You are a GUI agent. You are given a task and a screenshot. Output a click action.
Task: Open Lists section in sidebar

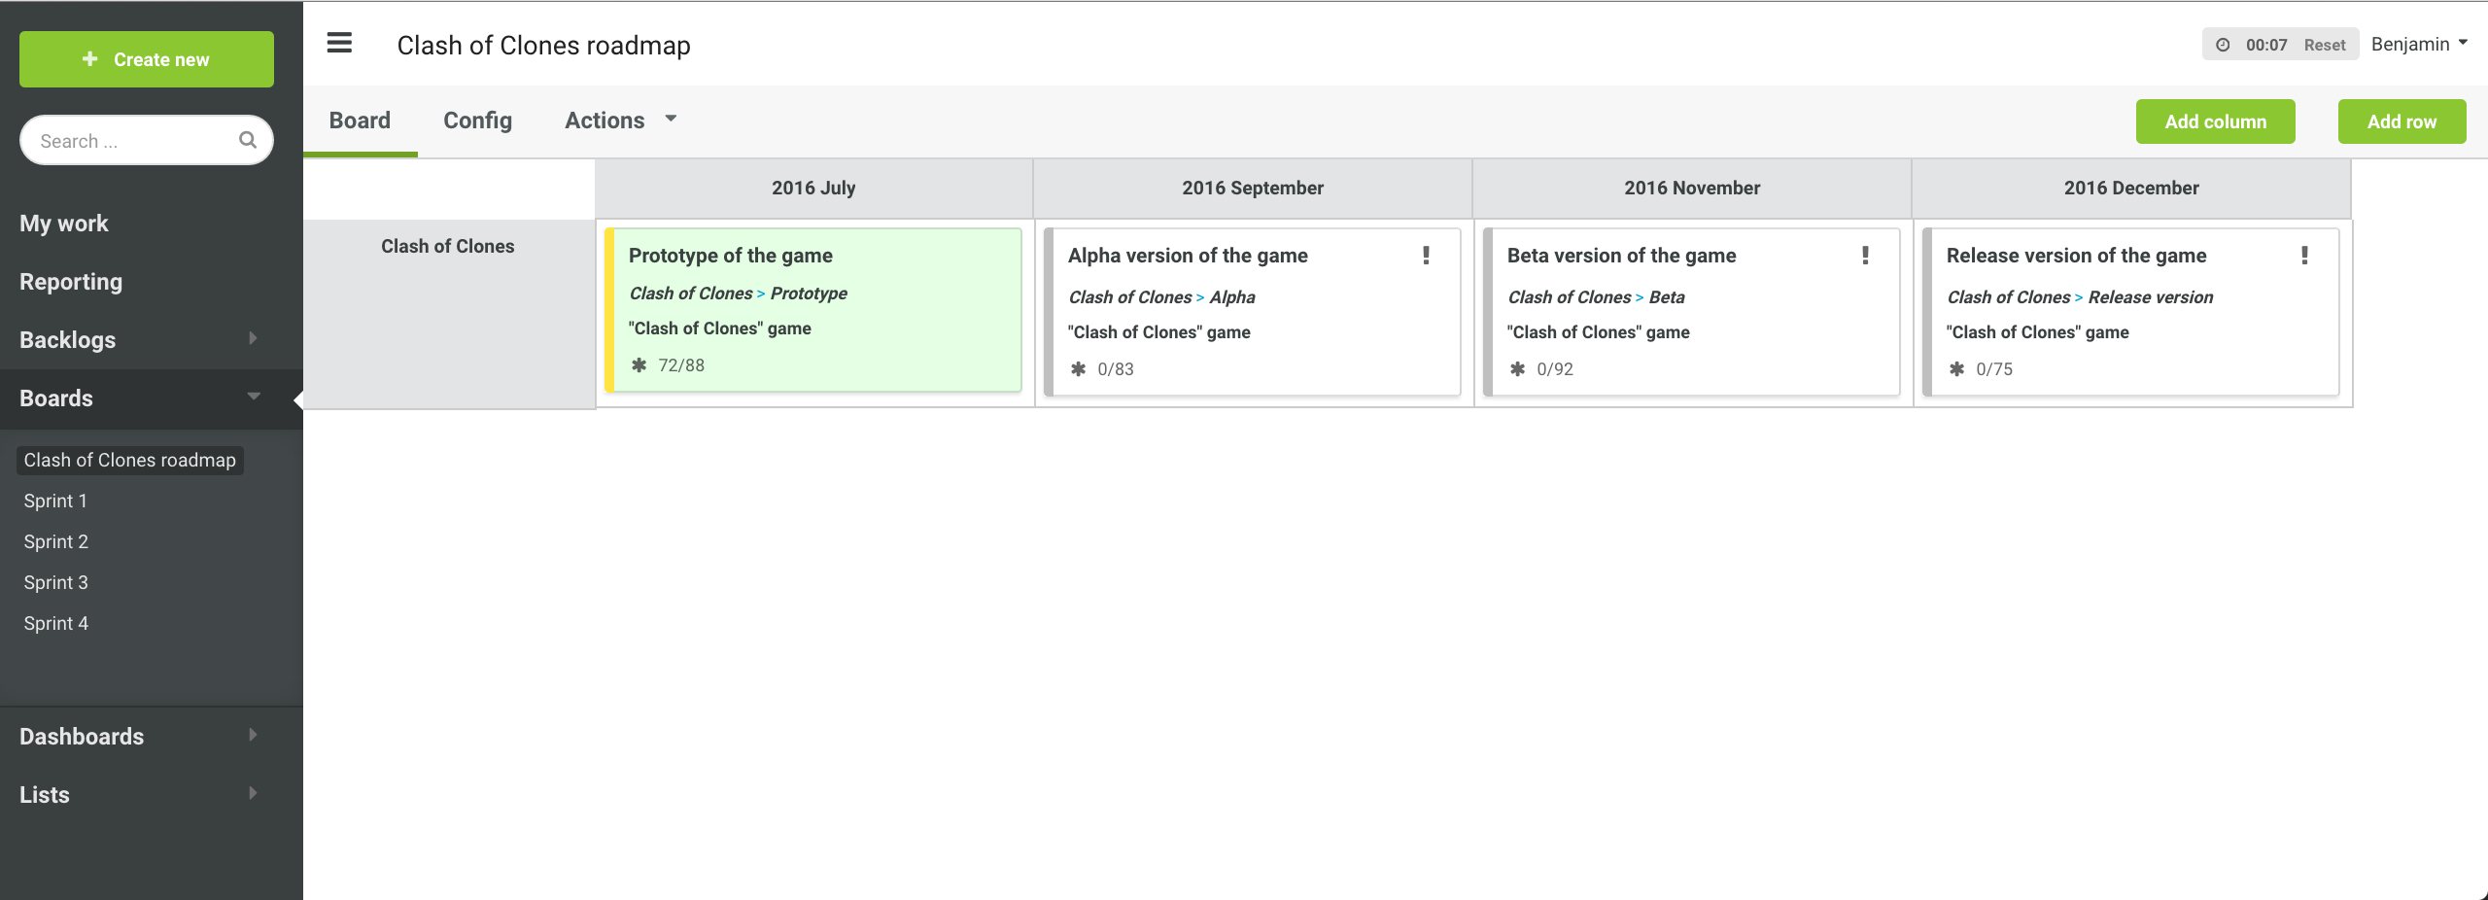pos(45,795)
